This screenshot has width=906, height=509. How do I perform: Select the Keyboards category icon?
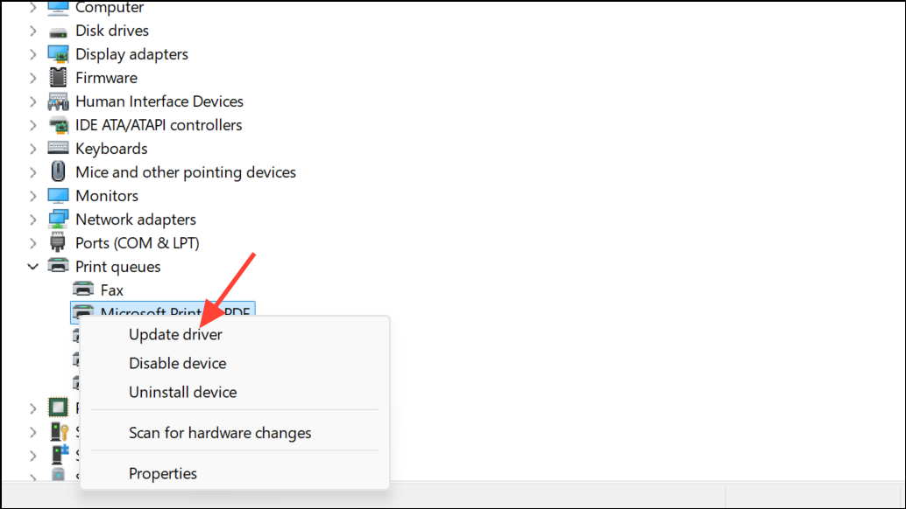[58, 148]
